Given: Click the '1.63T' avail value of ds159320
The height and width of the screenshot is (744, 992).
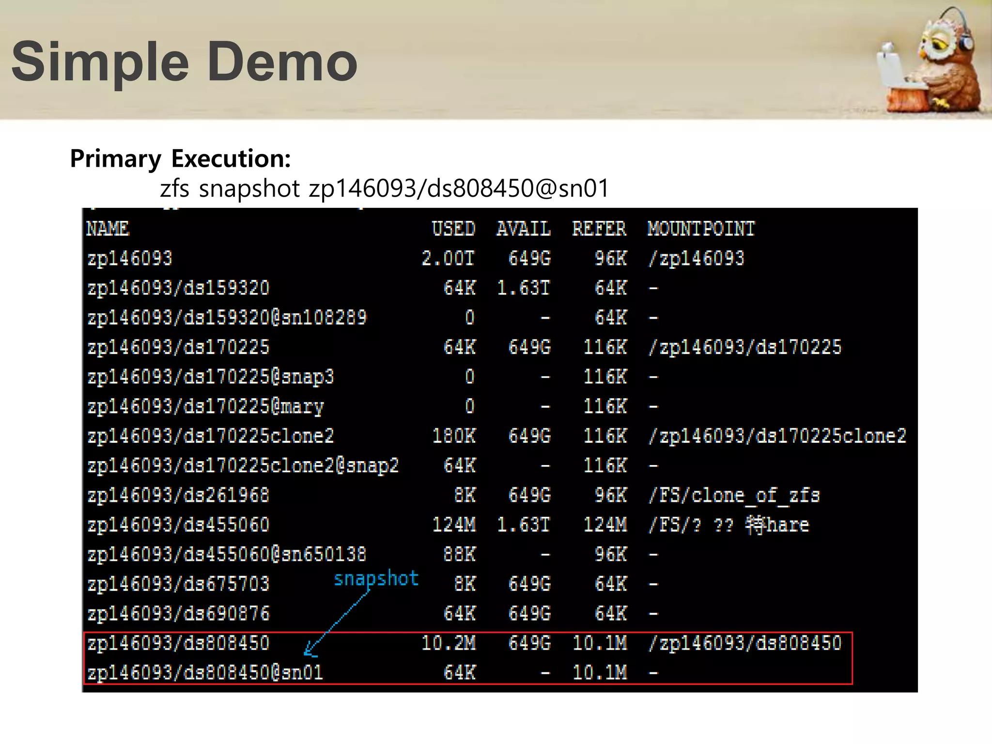Looking at the screenshot, I should tap(524, 288).
